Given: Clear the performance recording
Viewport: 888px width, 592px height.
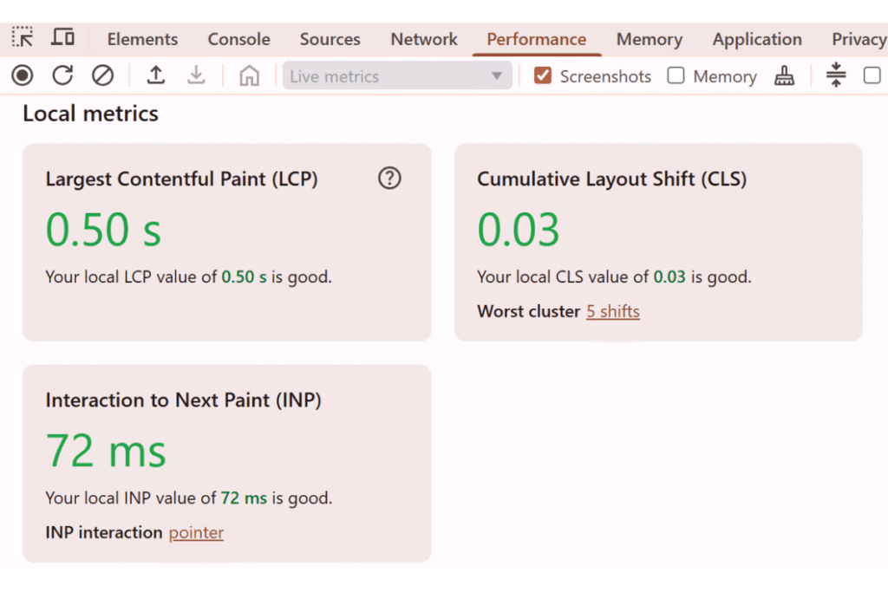Looking at the screenshot, I should pyautogui.click(x=102, y=76).
